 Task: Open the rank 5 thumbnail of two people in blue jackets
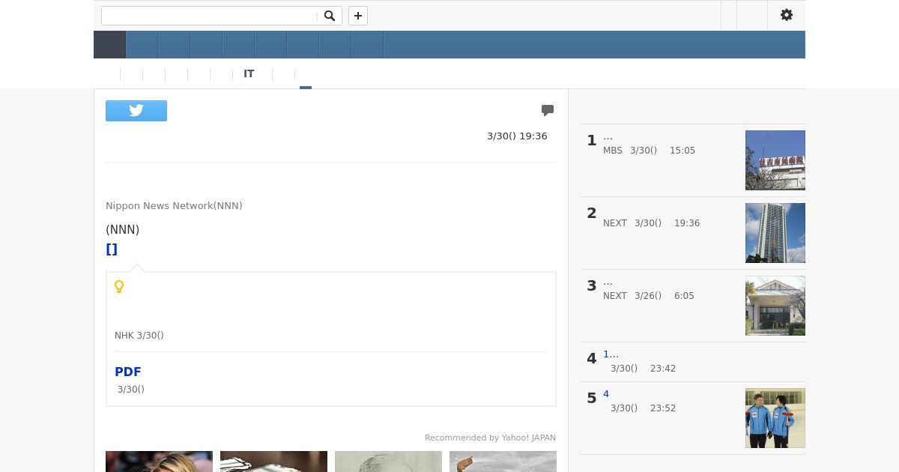tap(775, 418)
